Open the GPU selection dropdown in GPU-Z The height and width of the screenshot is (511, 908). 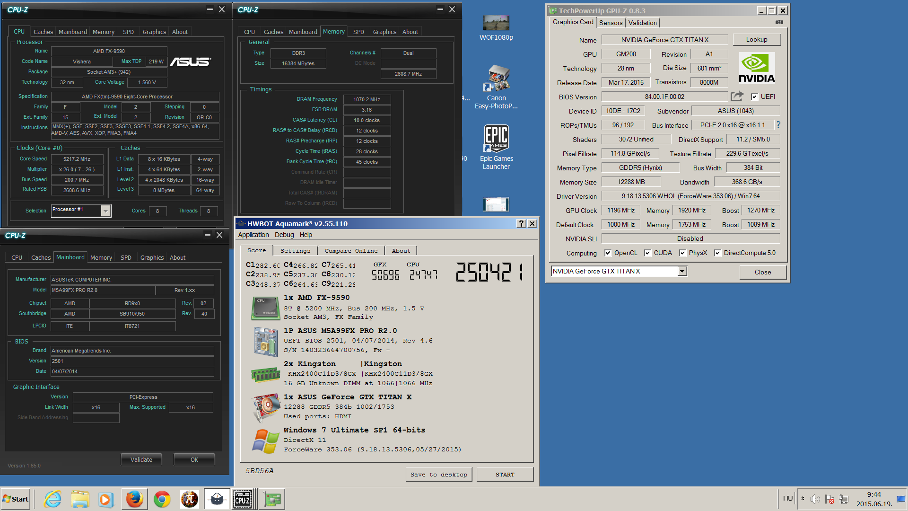[682, 271]
